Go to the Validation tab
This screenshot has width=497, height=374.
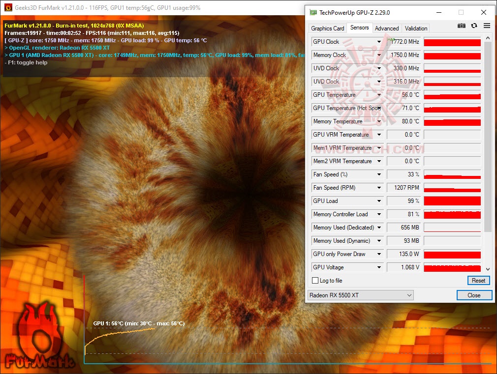tap(416, 28)
